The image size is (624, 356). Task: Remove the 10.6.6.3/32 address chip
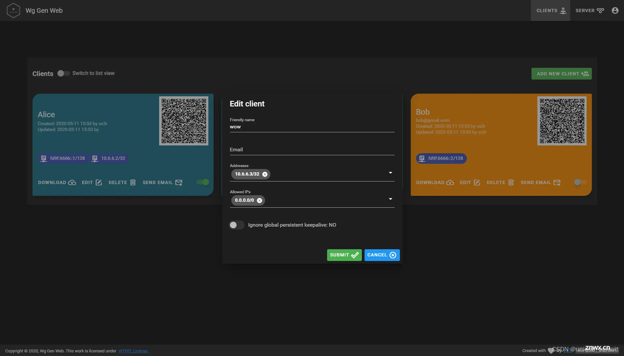click(265, 174)
